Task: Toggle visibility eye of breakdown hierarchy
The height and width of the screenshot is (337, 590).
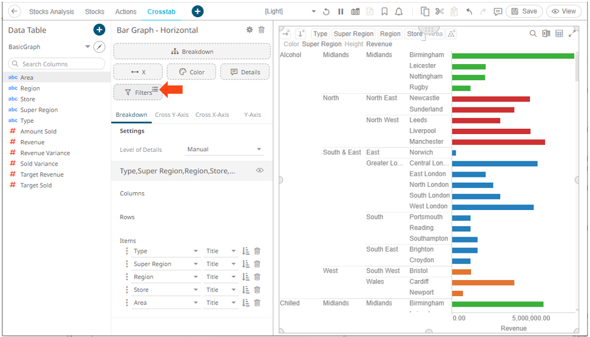Action: [259, 170]
